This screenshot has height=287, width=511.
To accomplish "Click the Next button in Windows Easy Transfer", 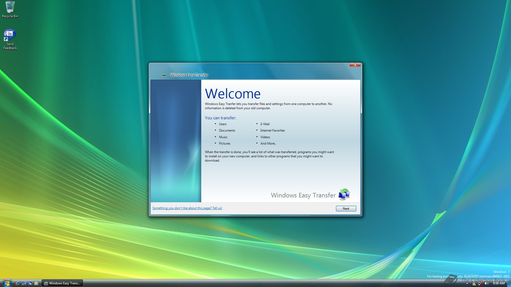I will 346,209.
